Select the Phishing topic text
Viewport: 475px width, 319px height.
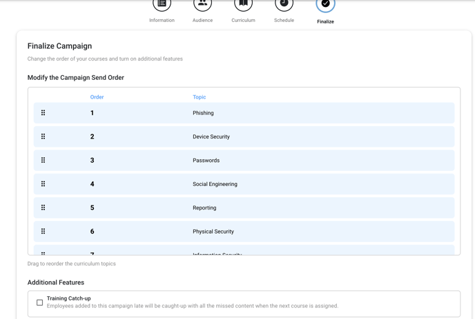coord(203,113)
